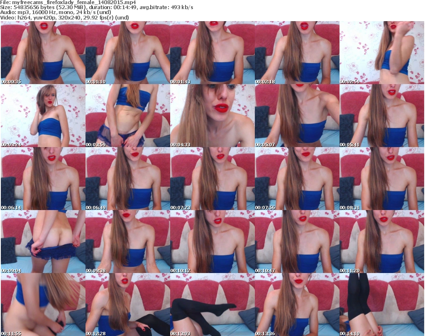The image size is (425, 336).
Task: Select the thumbnail timestamped 00:06:14
Action: [x=43, y=179]
